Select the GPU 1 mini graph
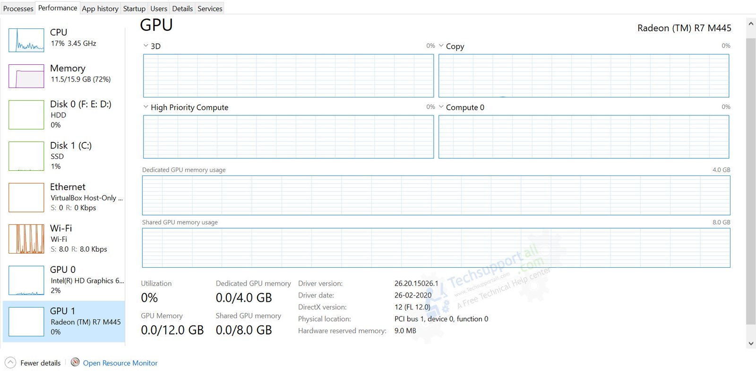This screenshot has width=756, height=377. coord(26,322)
